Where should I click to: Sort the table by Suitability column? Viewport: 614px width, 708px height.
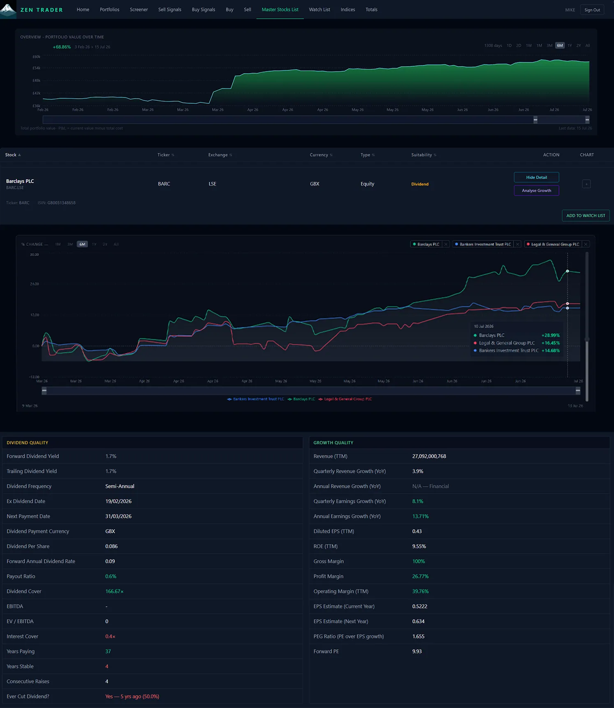pos(424,155)
